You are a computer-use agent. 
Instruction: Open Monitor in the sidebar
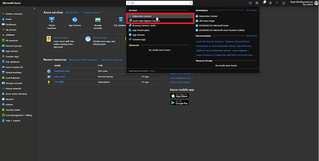pos(8,99)
